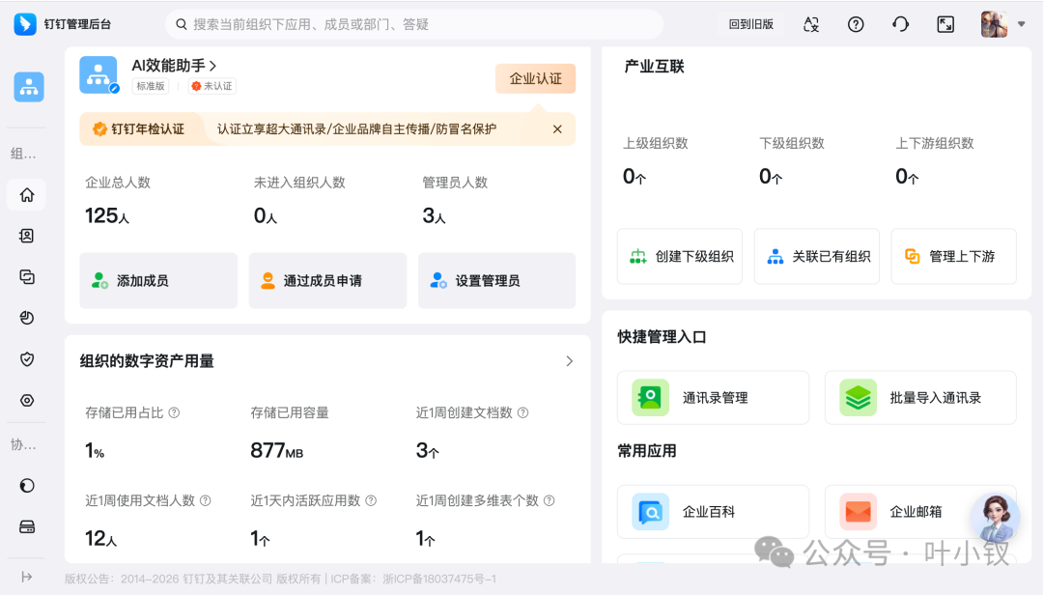Click the translate language icon in the top bar
1043x595 pixels.
coord(811,24)
